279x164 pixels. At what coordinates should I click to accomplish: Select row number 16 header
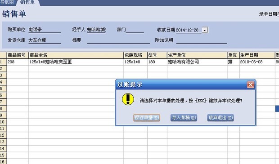click(x=3, y=162)
